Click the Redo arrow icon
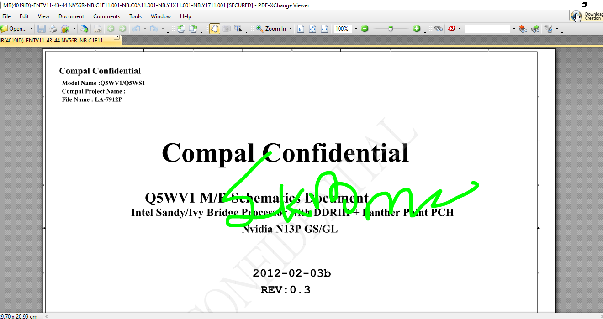 pos(153,29)
